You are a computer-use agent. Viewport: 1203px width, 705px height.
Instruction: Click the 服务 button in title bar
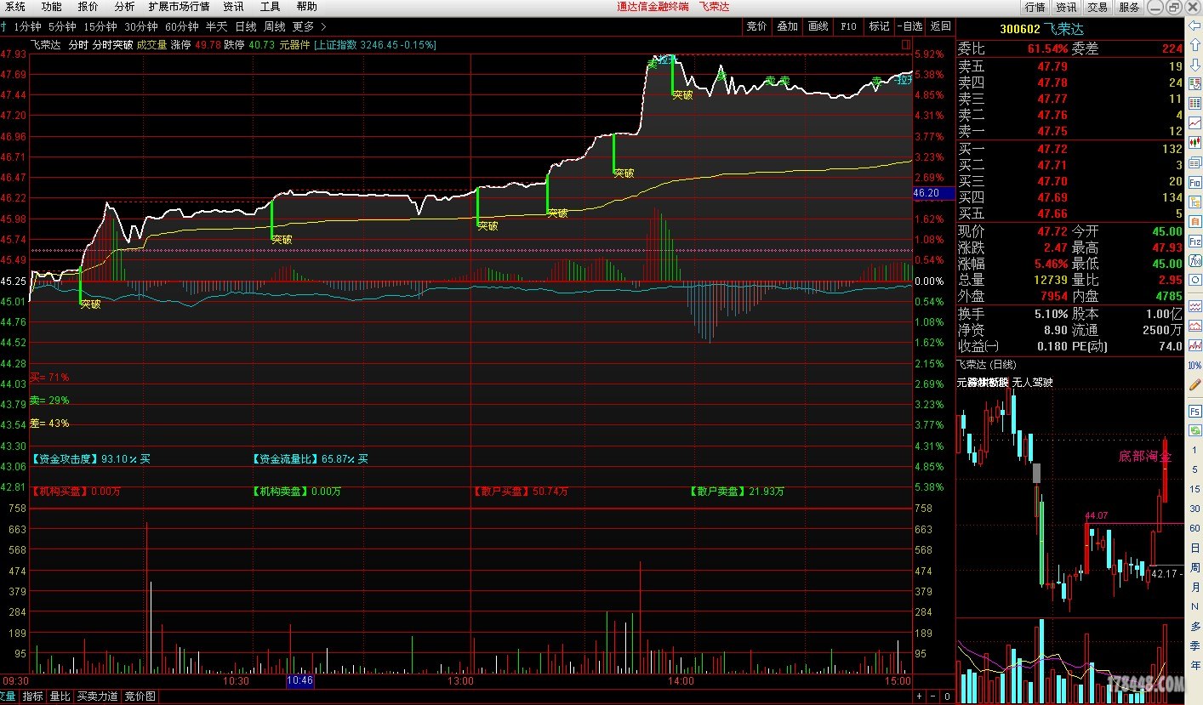[1129, 7]
